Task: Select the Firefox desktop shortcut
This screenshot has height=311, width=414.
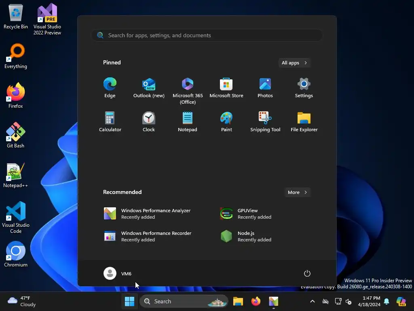Action: coord(16,96)
